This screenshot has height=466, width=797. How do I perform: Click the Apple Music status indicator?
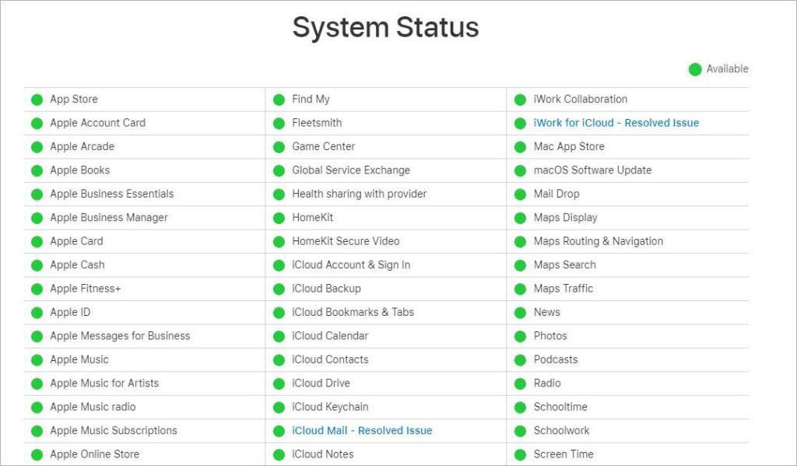tap(35, 359)
